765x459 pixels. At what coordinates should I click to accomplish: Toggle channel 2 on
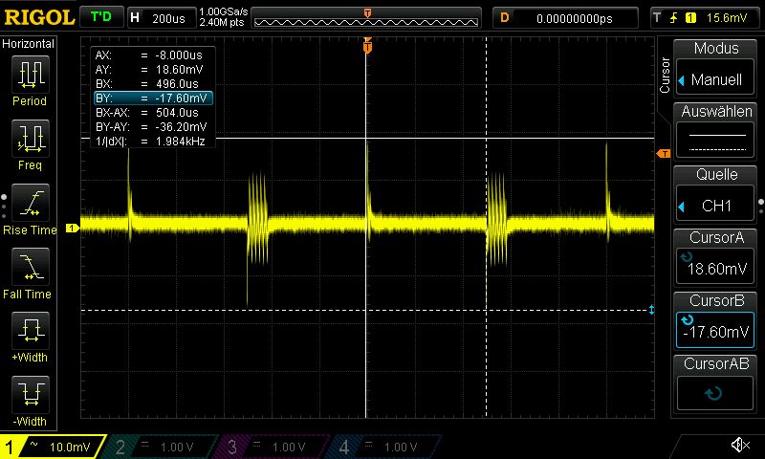(163, 447)
